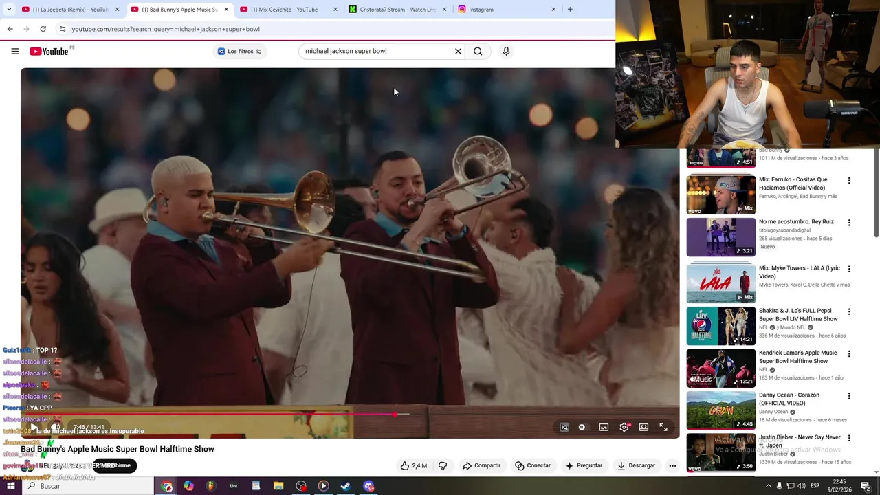The height and width of the screenshot is (495, 880).
Task: Open Discord icon in the taskbar
Action: [368, 486]
